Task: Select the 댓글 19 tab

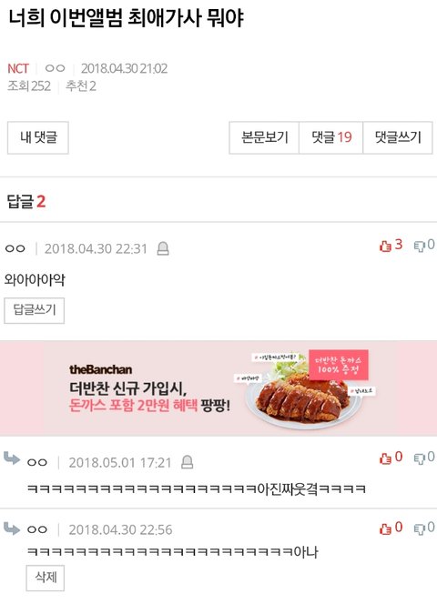Action: click(330, 137)
